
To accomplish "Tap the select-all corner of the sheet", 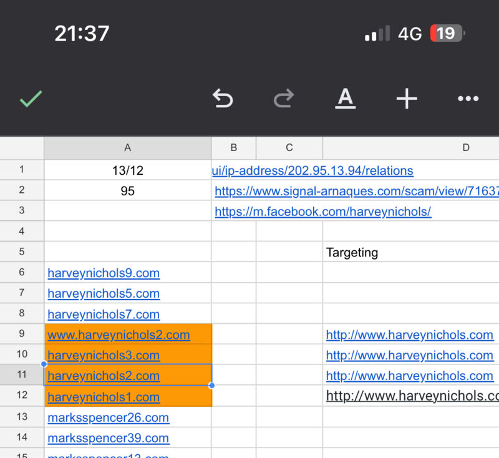I will tap(22, 148).
